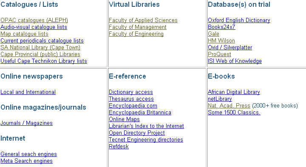306x167 pixels.
Task: Click the Oxford English Dictionary link
Action: click(239, 20)
